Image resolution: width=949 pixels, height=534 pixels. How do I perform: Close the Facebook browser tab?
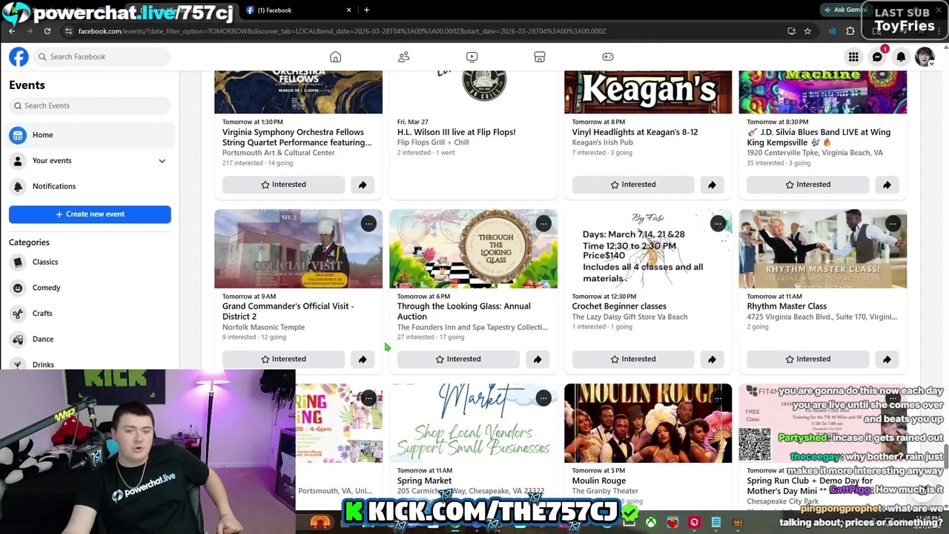pos(348,10)
